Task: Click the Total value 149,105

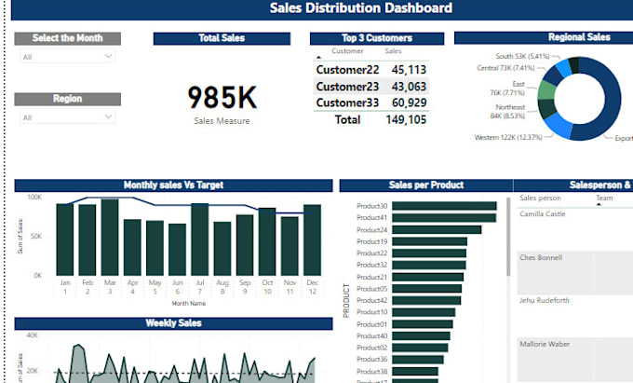Action: [406, 119]
